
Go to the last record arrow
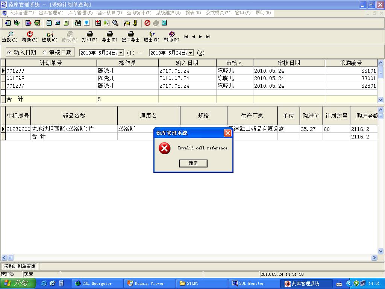click(208, 37)
